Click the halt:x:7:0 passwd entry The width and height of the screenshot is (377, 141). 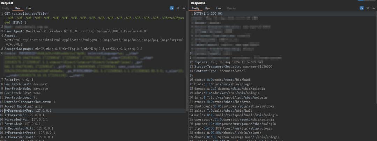(x=223, y=111)
